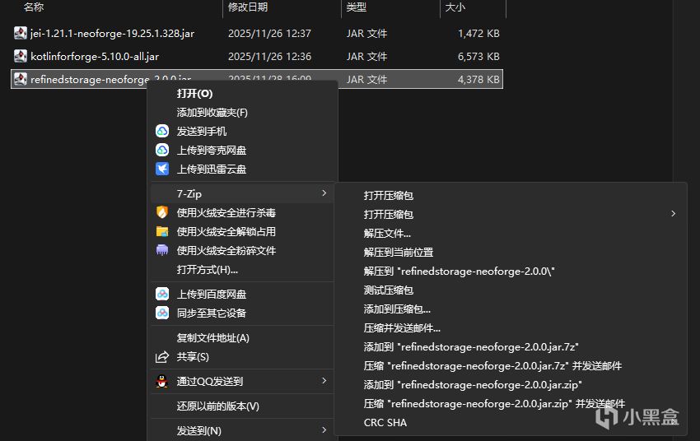Screen dimensions: 700x441
Task: Compress to .jar.7z and send email
Action: [492, 365]
